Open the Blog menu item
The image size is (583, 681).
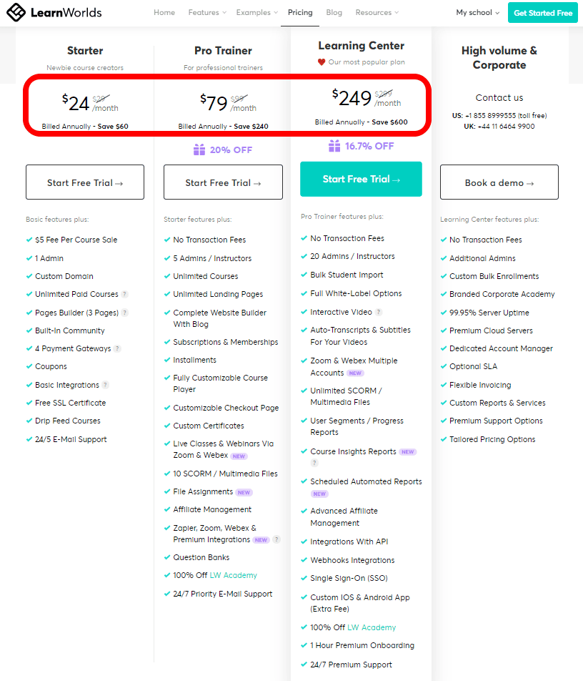(334, 13)
